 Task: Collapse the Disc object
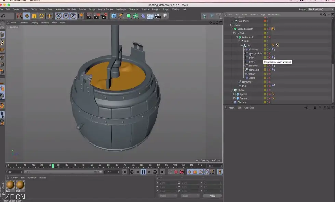tap(241, 45)
